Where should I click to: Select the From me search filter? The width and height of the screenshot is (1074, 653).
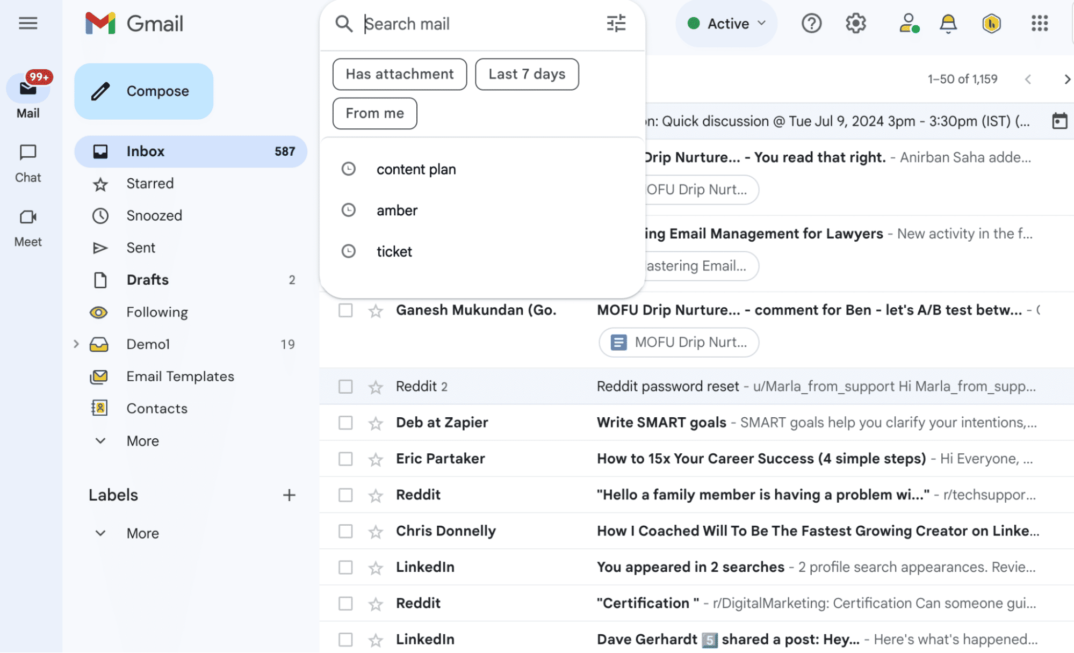tap(374, 113)
